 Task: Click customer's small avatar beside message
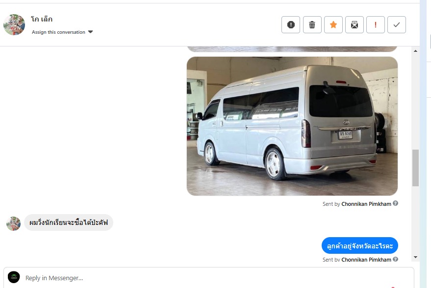point(13,223)
